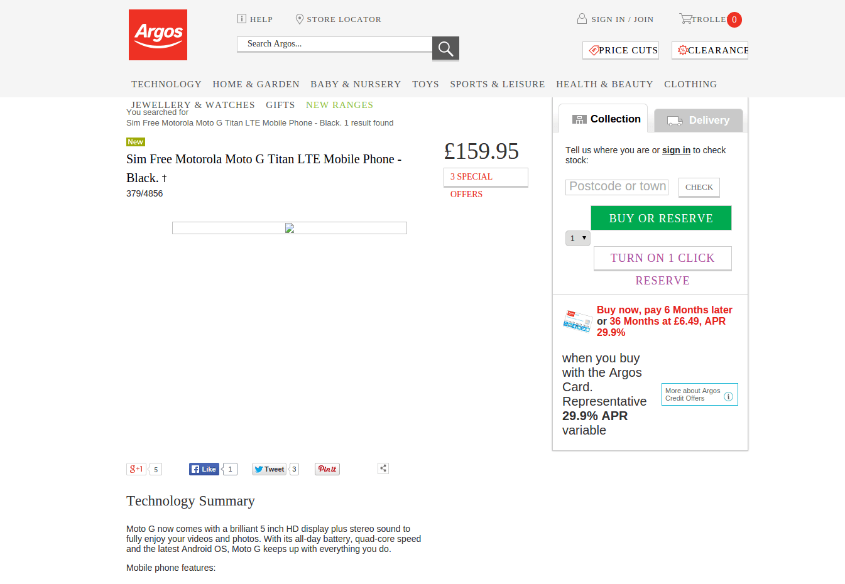
Task: Click the Twitter Tweet button
Action: click(x=270, y=469)
